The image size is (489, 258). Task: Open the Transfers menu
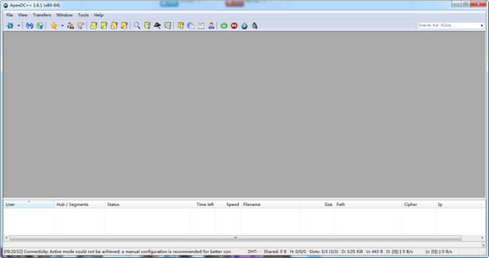pyautogui.click(x=42, y=15)
